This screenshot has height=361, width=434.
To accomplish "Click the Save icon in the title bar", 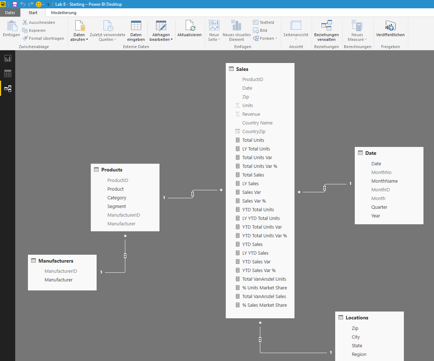I will (15, 4).
